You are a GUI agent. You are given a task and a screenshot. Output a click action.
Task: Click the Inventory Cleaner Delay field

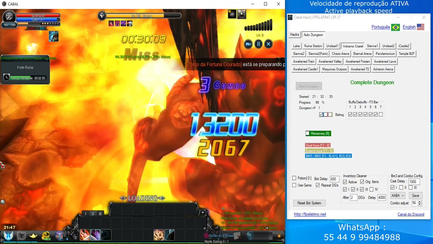382,198
